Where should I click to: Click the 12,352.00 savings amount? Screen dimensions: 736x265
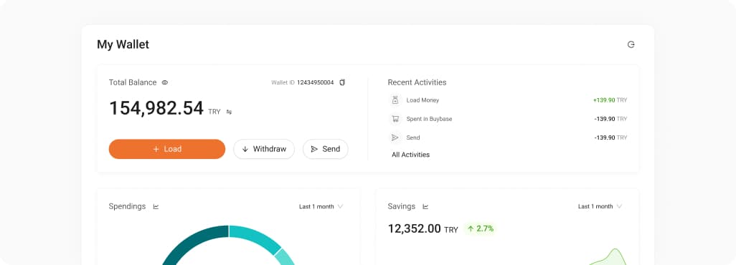pyautogui.click(x=414, y=229)
